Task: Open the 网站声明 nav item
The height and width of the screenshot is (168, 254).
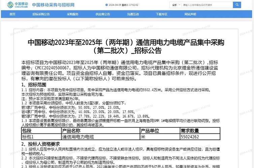Action: click(x=190, y=14)
